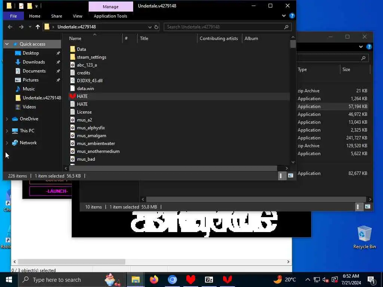Open the Application Tools tab
Screen dimensions: 383x287
pyautogui.click(x=110, y=16)
